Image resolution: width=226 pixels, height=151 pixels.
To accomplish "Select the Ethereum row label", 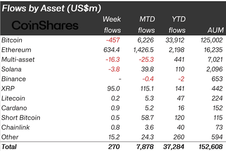I will [16, 50].
